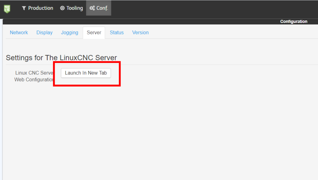
Task: Select the Server tab
Action: 94,33
